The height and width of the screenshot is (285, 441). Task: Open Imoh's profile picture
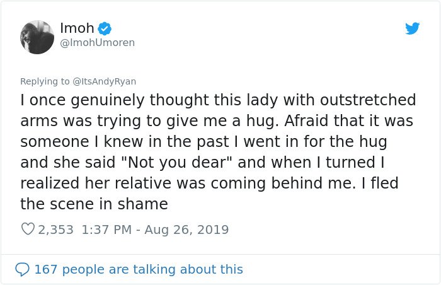(x=37, y=37)
